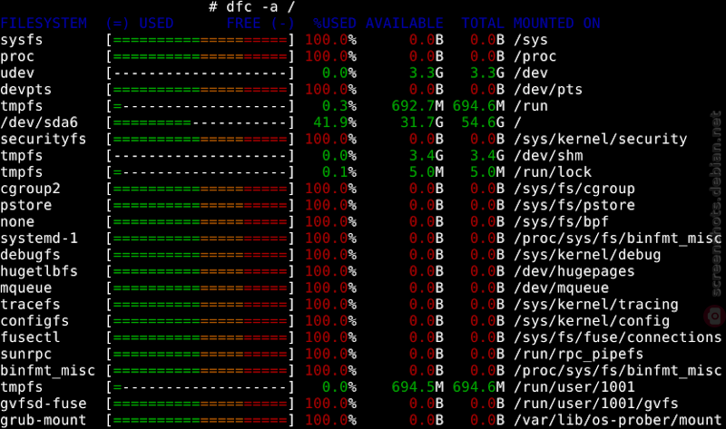
Task: Click the 'MOUNTED ON' column header
Action: point(556,24)
